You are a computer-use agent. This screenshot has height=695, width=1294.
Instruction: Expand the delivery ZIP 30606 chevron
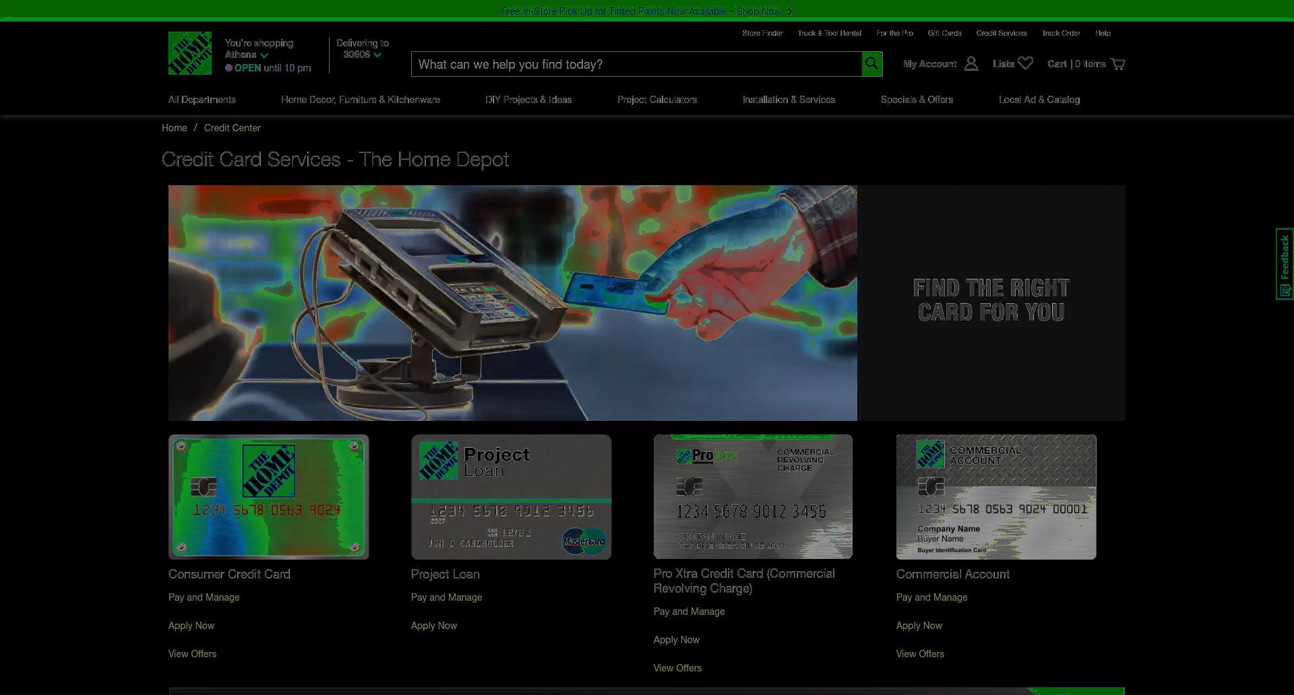pyautogui.click(x=377, y=55)
